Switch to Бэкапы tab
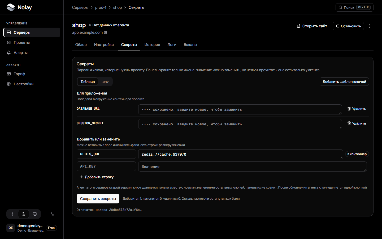The image size is (382, 239). pos(190,45)
